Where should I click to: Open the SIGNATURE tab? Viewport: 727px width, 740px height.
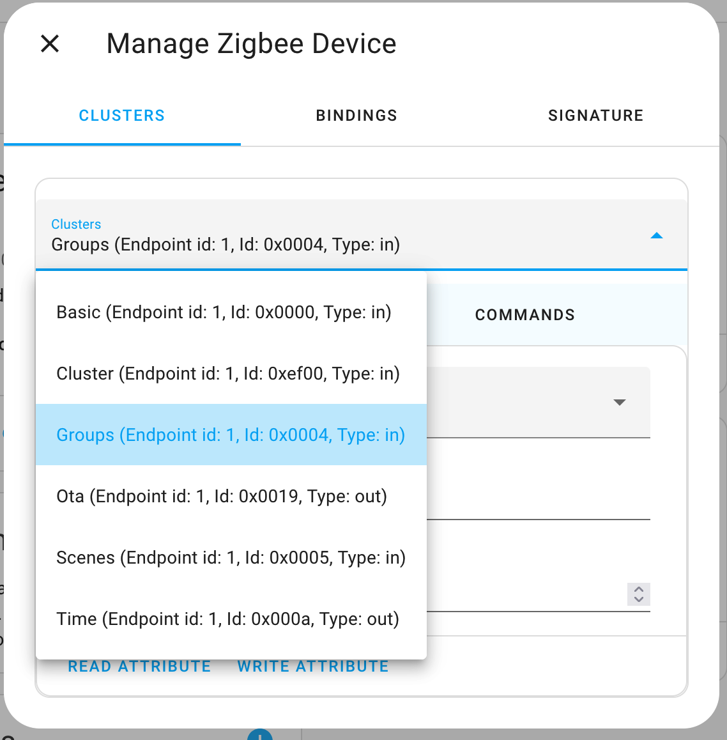point(595,115)
